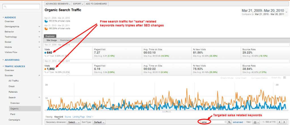Open the Advanced Segments dropdown
Screen dimensions: 290x125
[58, 4]
